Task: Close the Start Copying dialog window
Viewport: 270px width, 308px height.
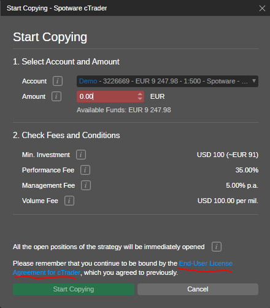Action: click(262, 8)
